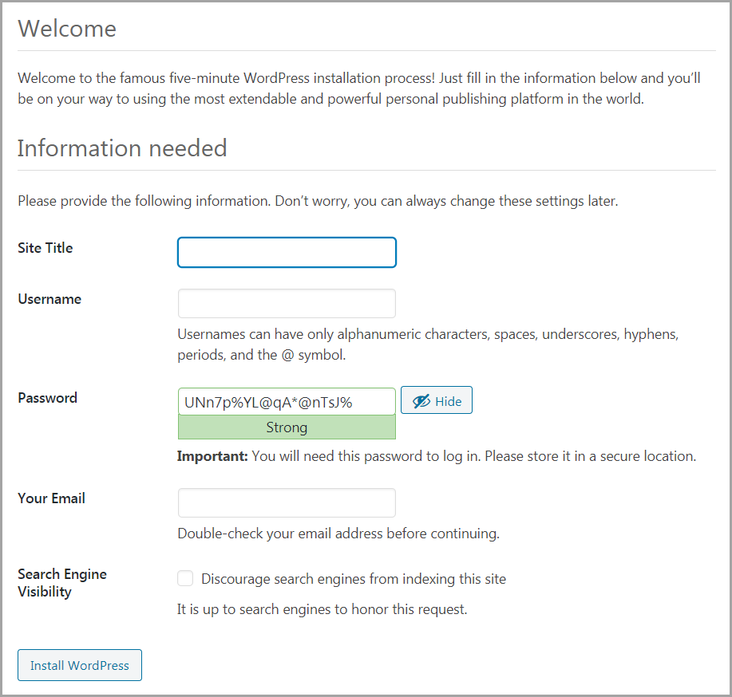
Task: Click the 'Site Title' label
Action: (46, 248)
